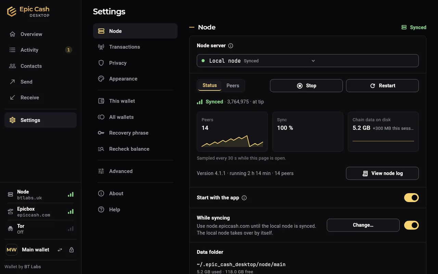Click View node log button
The height and width of the screenshot is (274, 438).
pyautogui.click(x=382, y=173)
